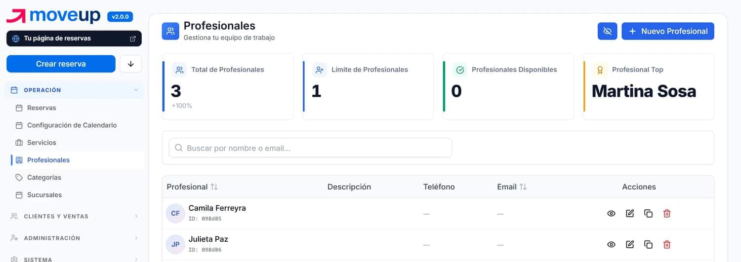This screenshot has height=262, width=741.
Task: Expand ADMINISTRACIÓN section
Action: 74,238
